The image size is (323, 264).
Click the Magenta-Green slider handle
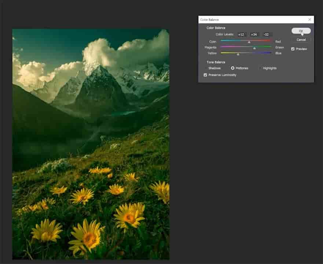click(x=254, y=48)
